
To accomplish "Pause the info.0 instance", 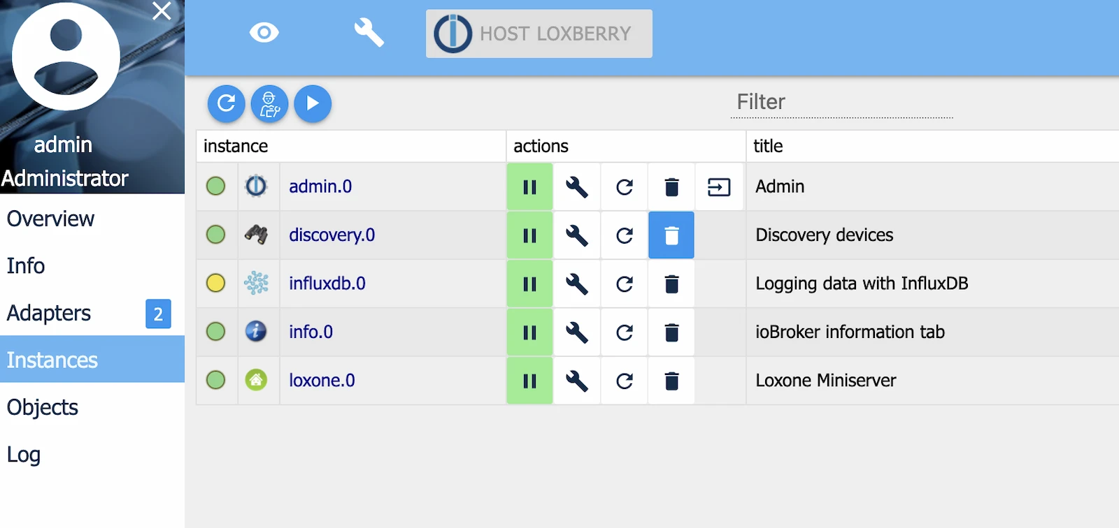I will click(529, 332).
